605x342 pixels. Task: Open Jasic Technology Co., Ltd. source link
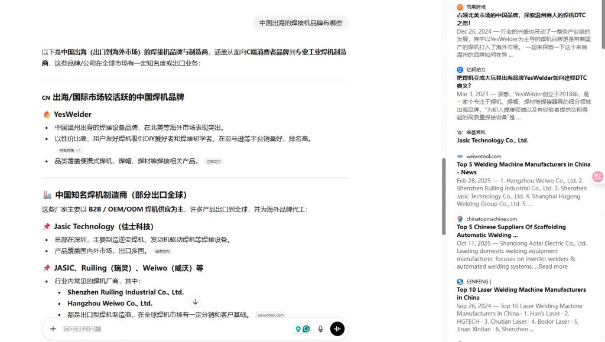(492, 141)
